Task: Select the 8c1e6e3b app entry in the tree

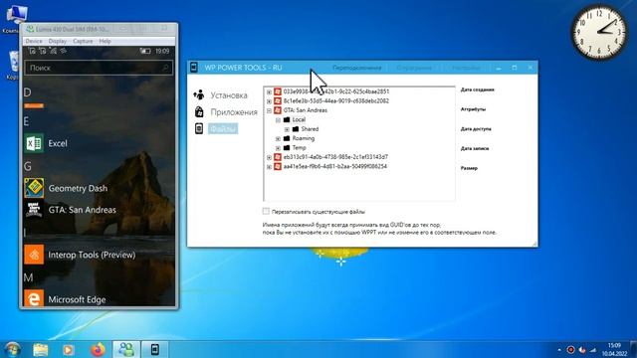Action: tap(336, 101)
